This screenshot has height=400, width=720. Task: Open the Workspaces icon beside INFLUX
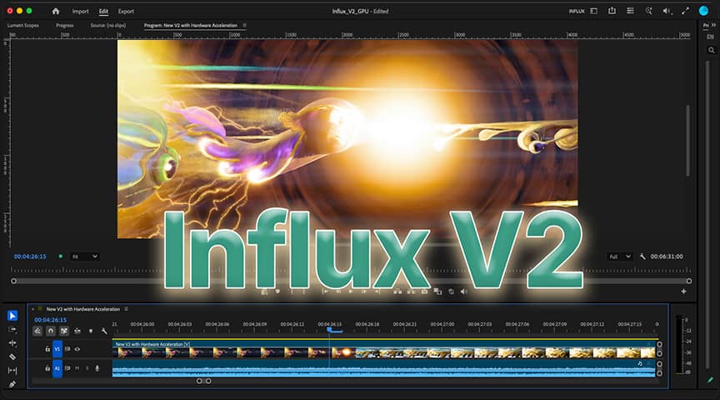593,11
